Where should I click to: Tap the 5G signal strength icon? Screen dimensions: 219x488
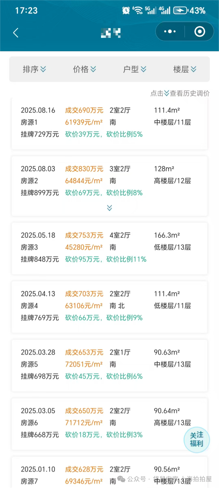tap(150, 10)
